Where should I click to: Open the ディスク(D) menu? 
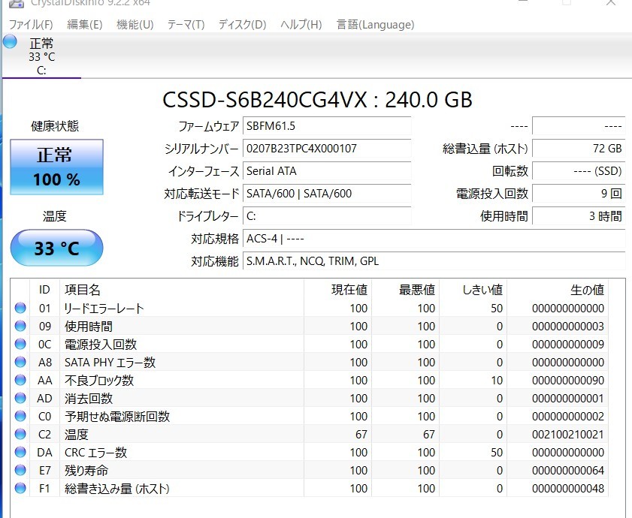(x=242, y=25)
